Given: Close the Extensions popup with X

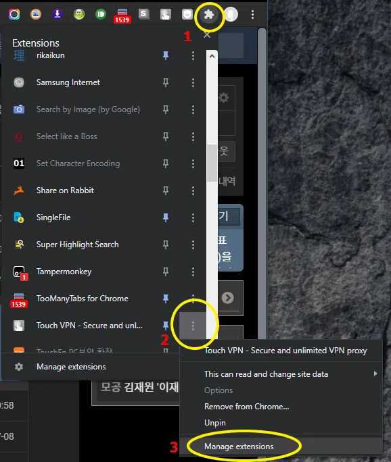Looking at the screenshot, I should [207, 34].
